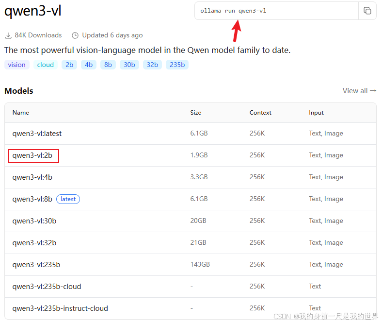The width and height of the screenshot is (382, 323).
Task: Click the clock icon beside Updated 6 days ago
Action: click(75, 35)
